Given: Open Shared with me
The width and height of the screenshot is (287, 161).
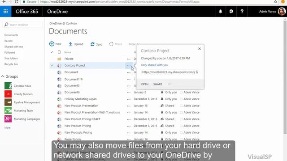Looking at the screenshot, I should pos(14,47).
